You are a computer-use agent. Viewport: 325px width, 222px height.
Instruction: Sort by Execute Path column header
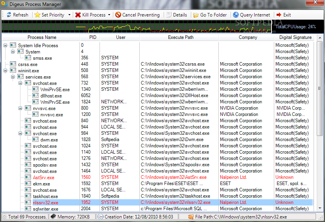[179, 37]
